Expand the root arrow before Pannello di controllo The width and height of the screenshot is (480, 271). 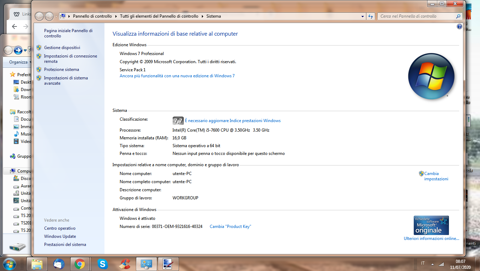(x=69, y=16)
